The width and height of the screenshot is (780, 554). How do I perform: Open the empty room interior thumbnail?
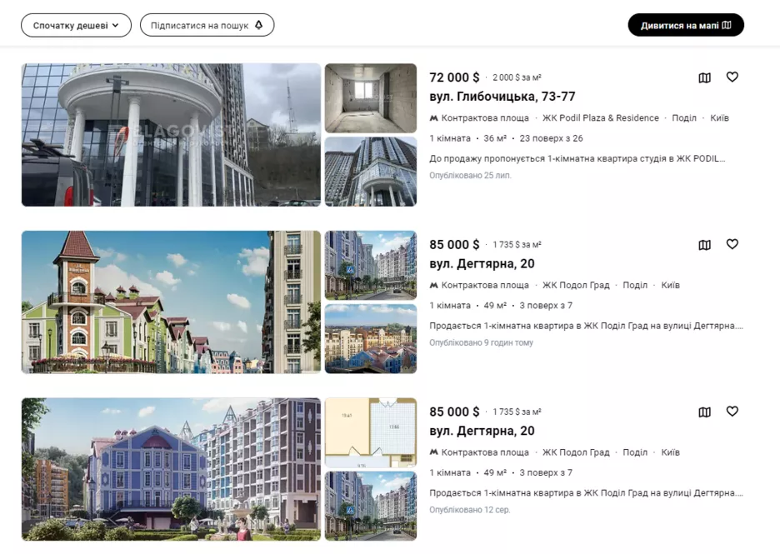tap(370, 98)
